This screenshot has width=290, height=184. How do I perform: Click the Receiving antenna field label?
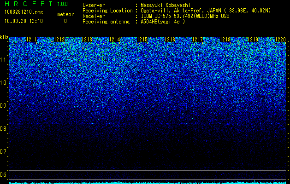pos(106,22)
